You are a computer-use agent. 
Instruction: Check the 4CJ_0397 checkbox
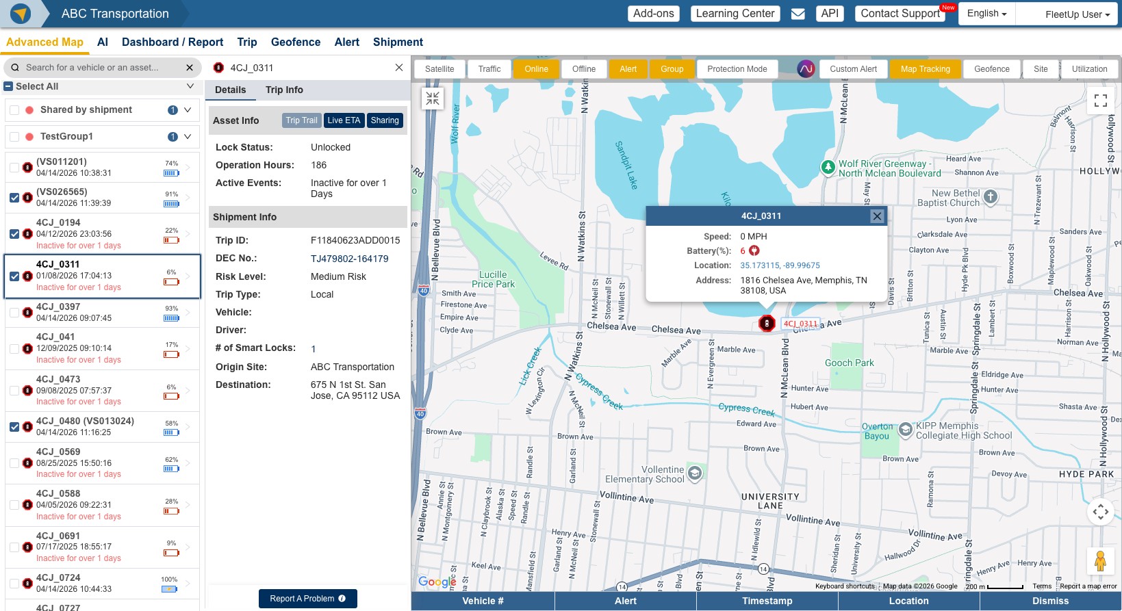(x=14, y=313)
